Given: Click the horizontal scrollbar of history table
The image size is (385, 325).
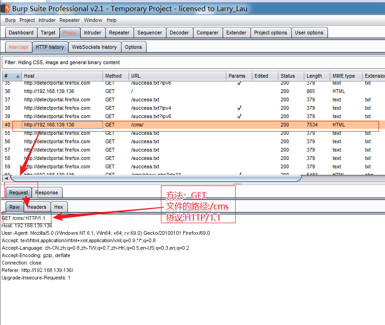Looking at the screenshot, I should point(156,178).
